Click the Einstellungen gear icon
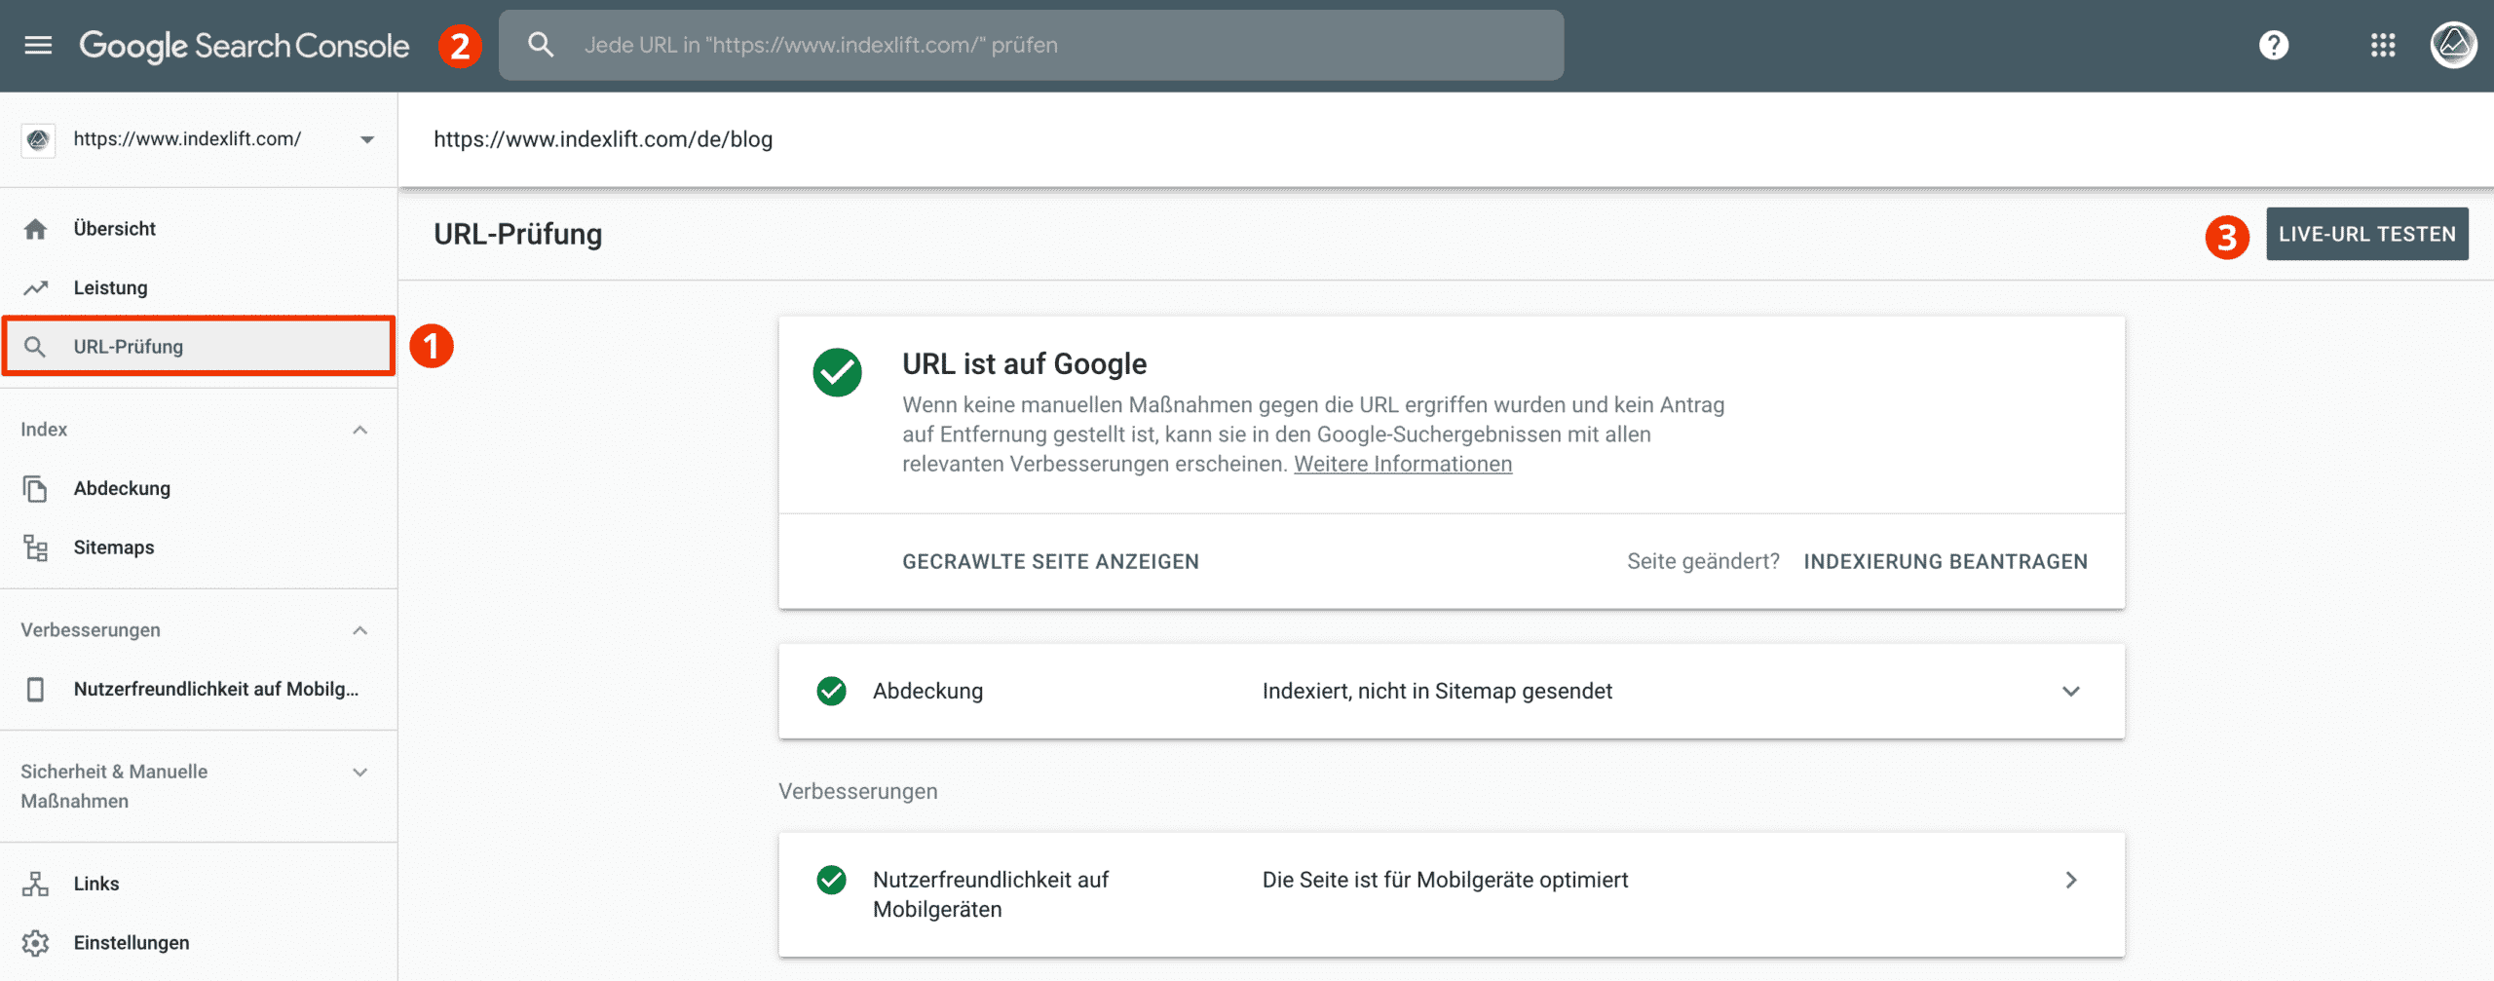The image size is (2494, 981). 36,943
